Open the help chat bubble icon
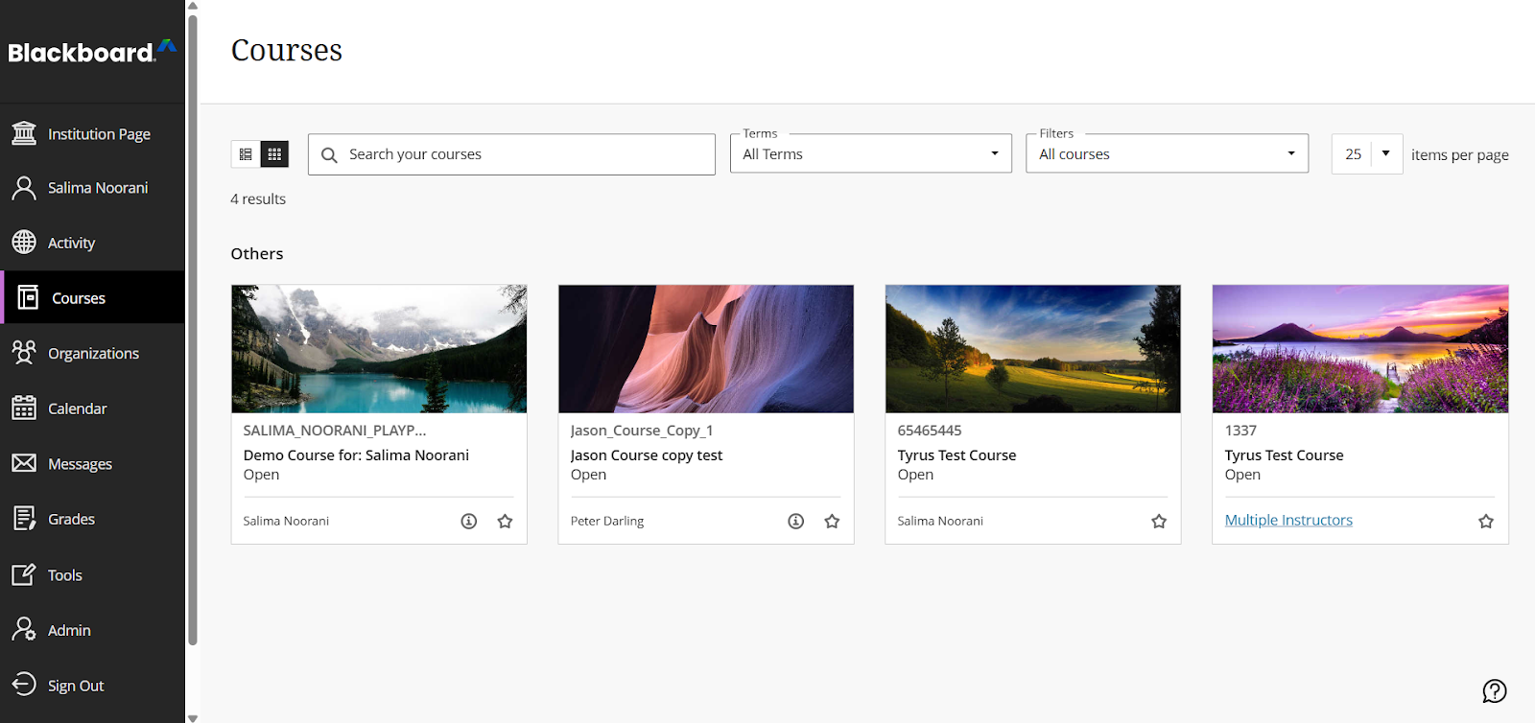 coord(1495,690)
